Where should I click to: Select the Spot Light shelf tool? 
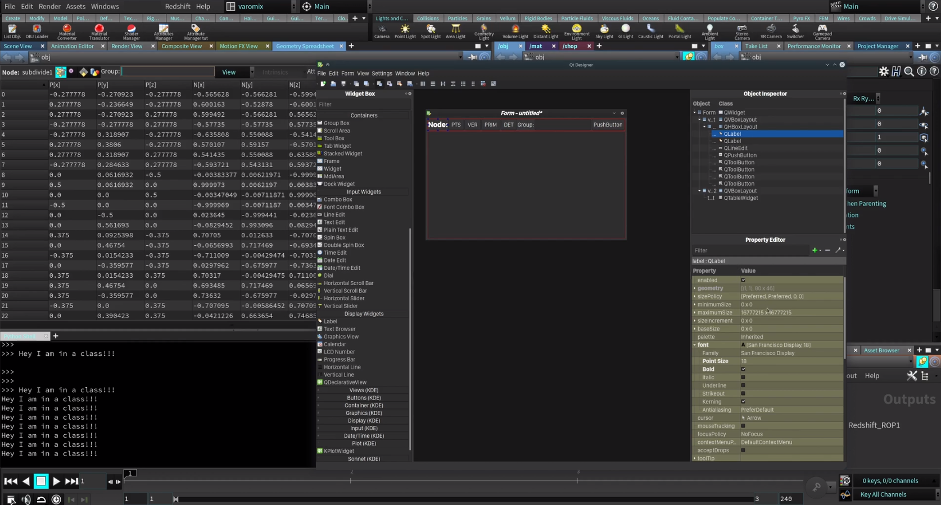click(x=431, y=31)
